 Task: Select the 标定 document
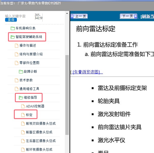pos(29,115)
